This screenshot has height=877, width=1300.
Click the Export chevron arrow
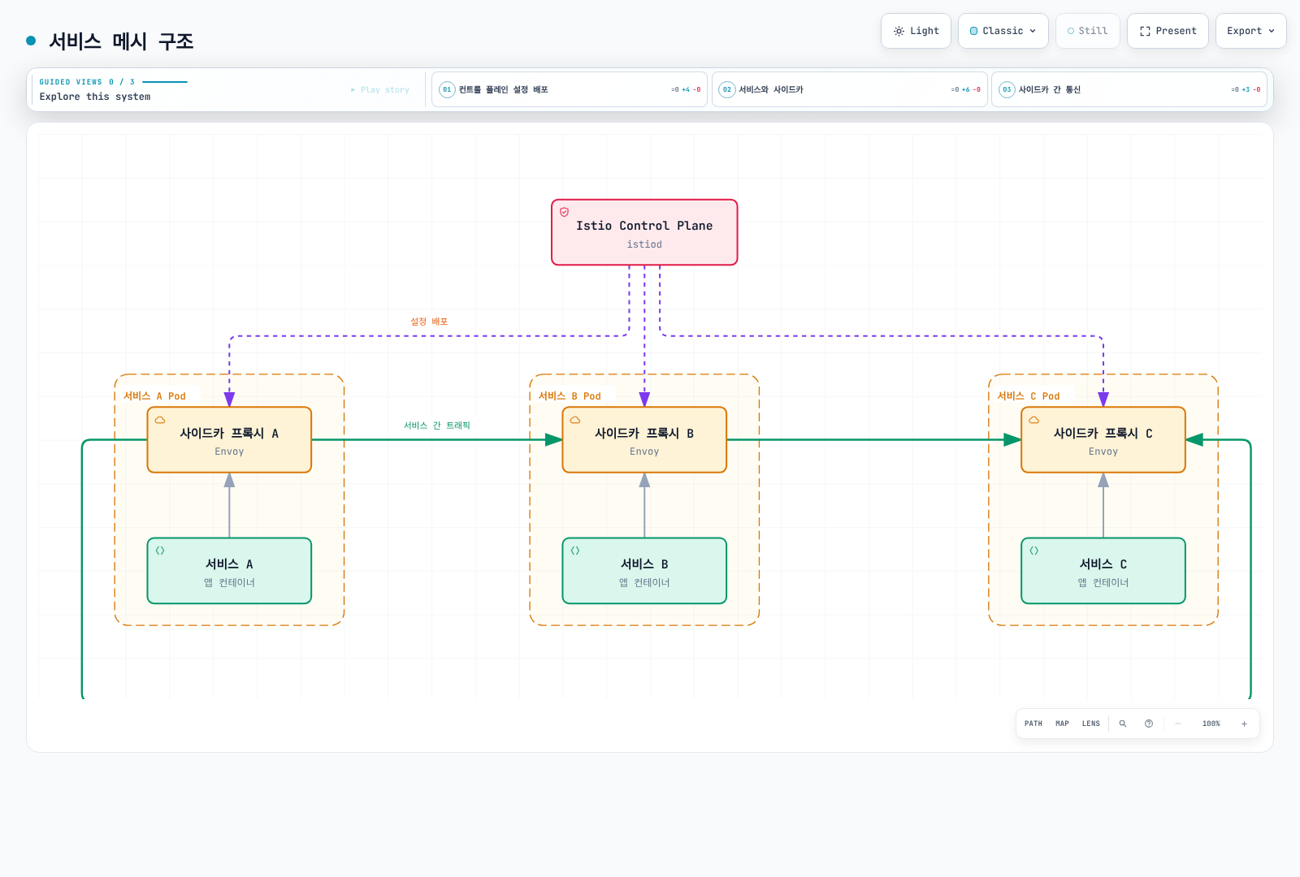coord(1272,31)
